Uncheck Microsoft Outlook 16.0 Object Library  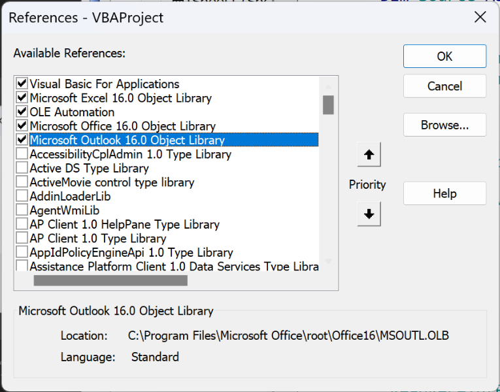click(x=22, y=140)
